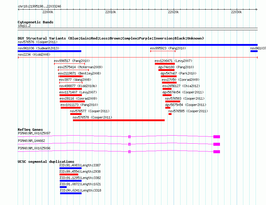Click the large magenta exon of NM_001025097
The height and width of the screenshot is (205, 266).
[x=217, y=137]
